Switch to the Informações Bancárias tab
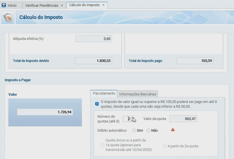Viewport: 234px width, 159px height. (138, 94)
